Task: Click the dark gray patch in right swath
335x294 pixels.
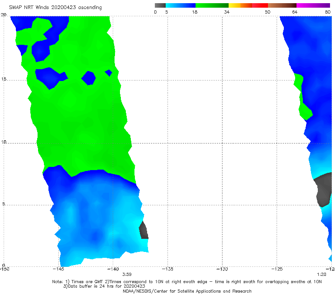Action: [x=323, y=190]
